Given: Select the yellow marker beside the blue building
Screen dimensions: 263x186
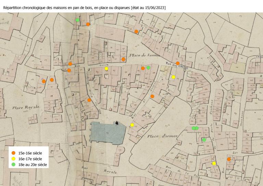Looking at the screenshot, I should [132, 125].
